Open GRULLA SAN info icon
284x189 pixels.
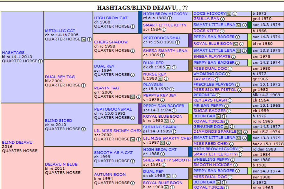[223, 19]
